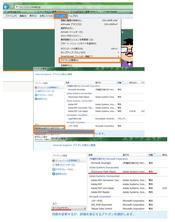Select the LanScope Eco tab icon
The height and width of the screenshot is (222, 175).
5,12
